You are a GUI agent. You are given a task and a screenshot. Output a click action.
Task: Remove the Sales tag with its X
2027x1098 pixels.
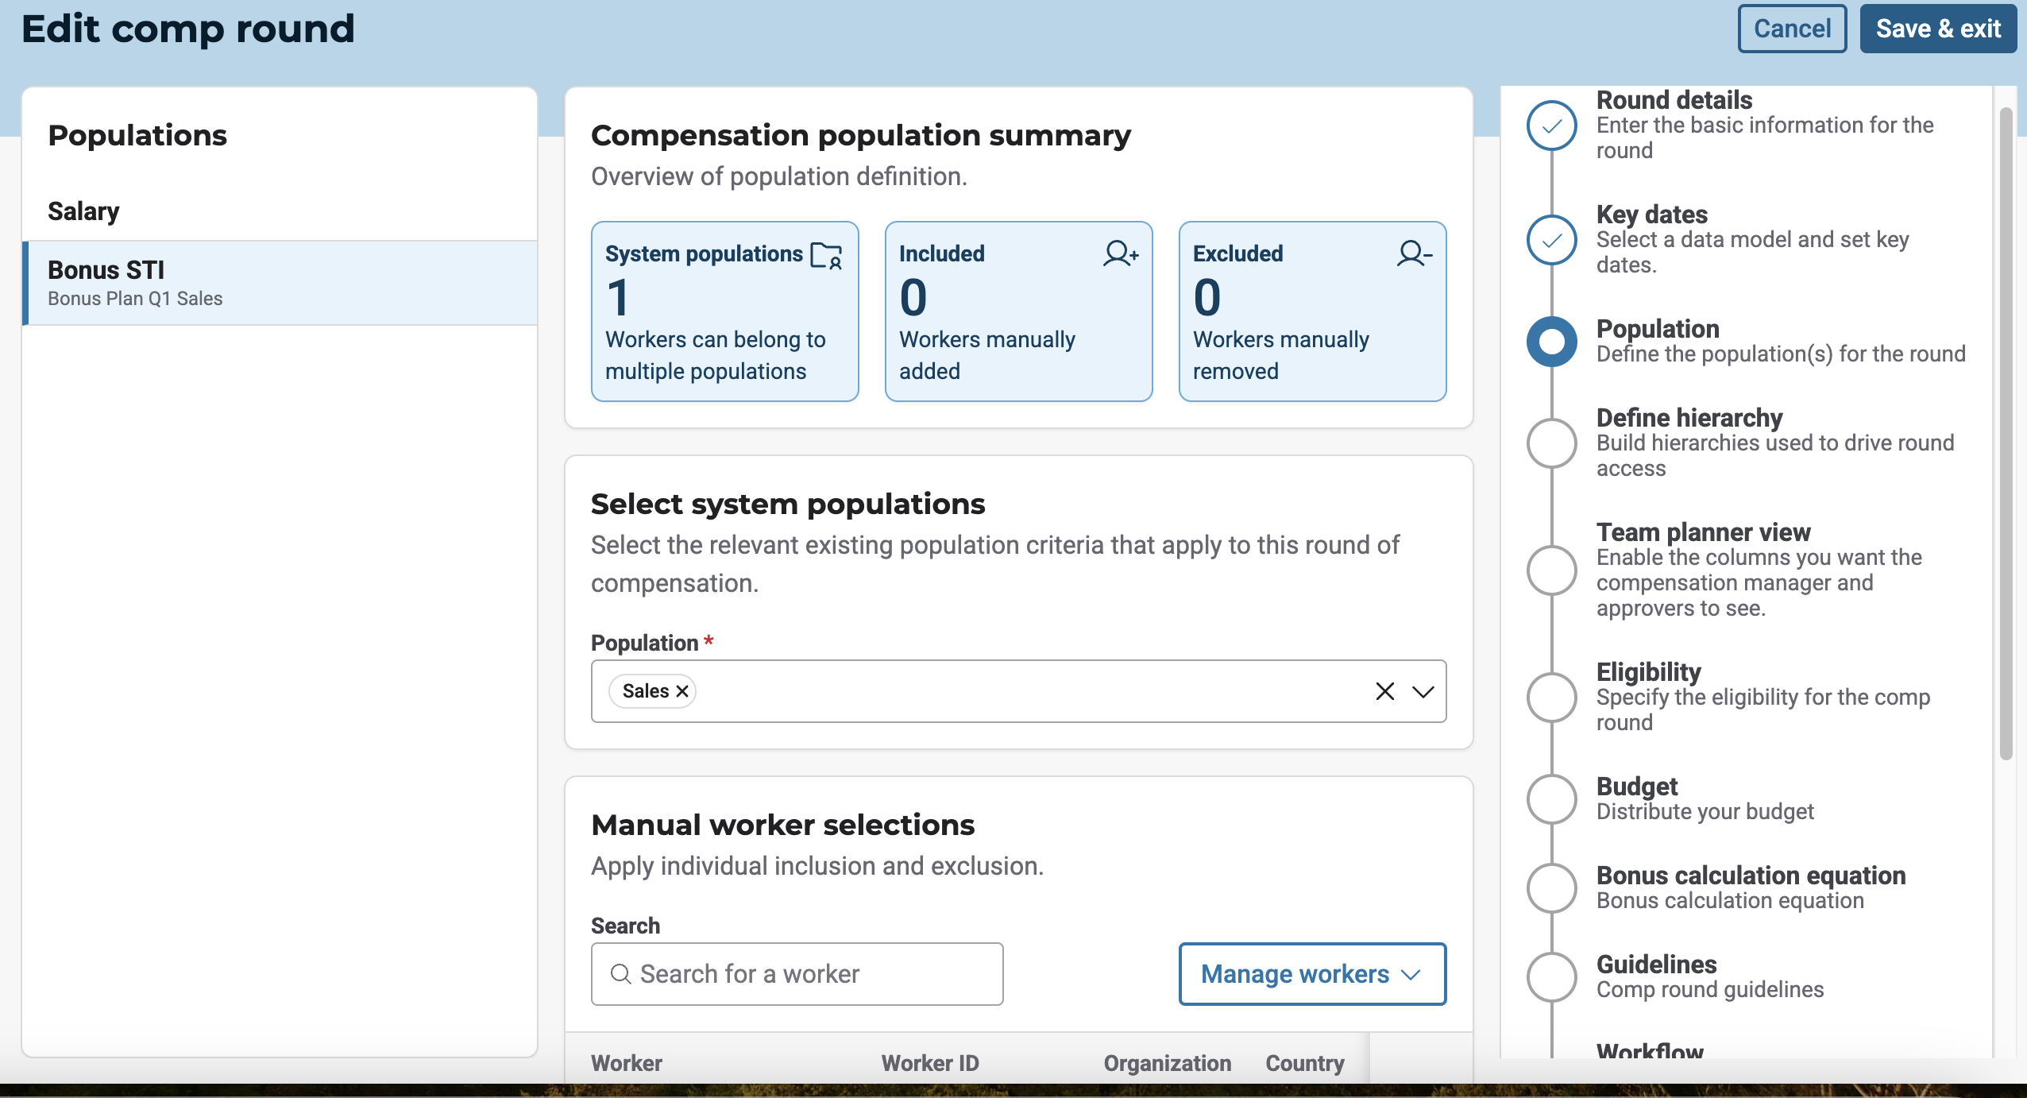682,691
